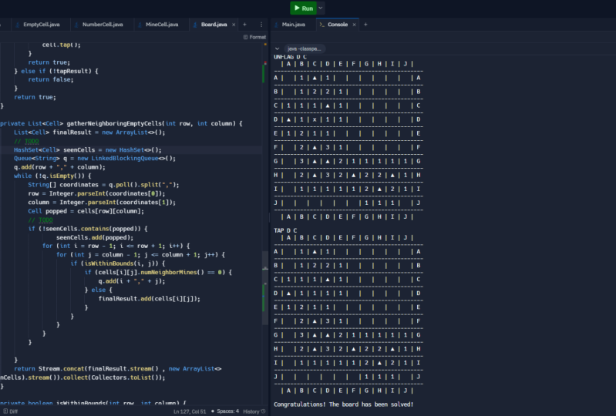Click the Ln 127, Col 51 indicator
616x416 pixels.
(x=190, y=411)
